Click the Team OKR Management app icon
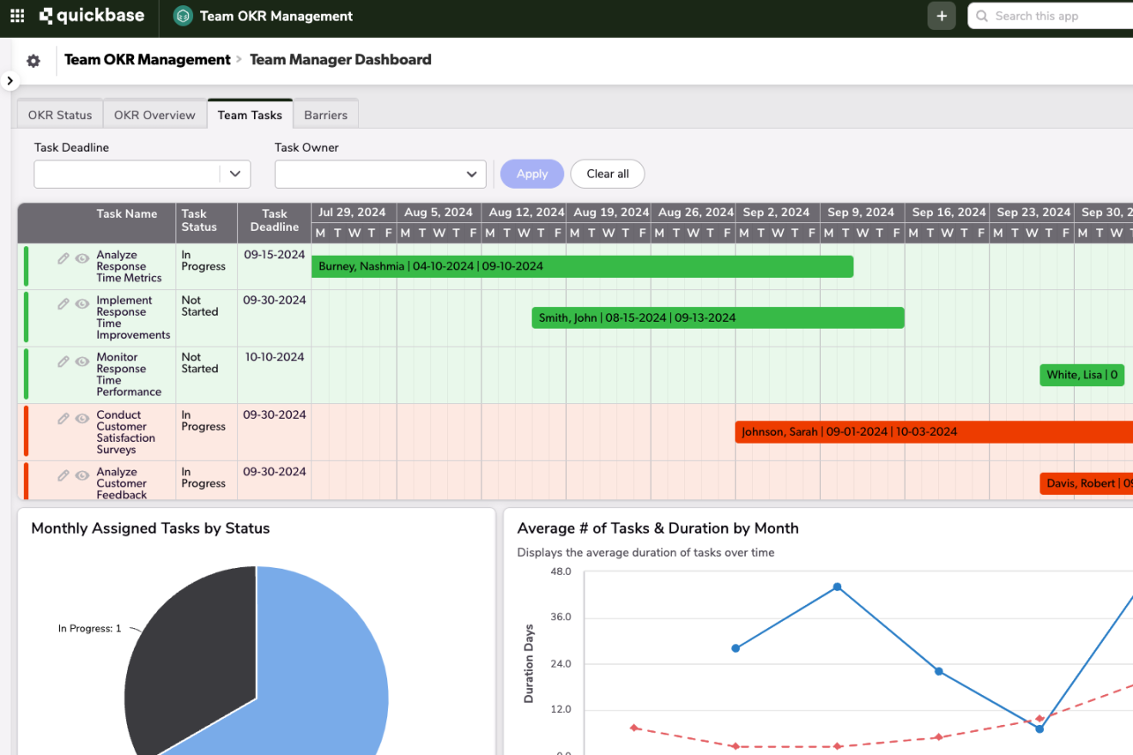The height and width of the screenshot is (755, 1133). click(183, 16)
